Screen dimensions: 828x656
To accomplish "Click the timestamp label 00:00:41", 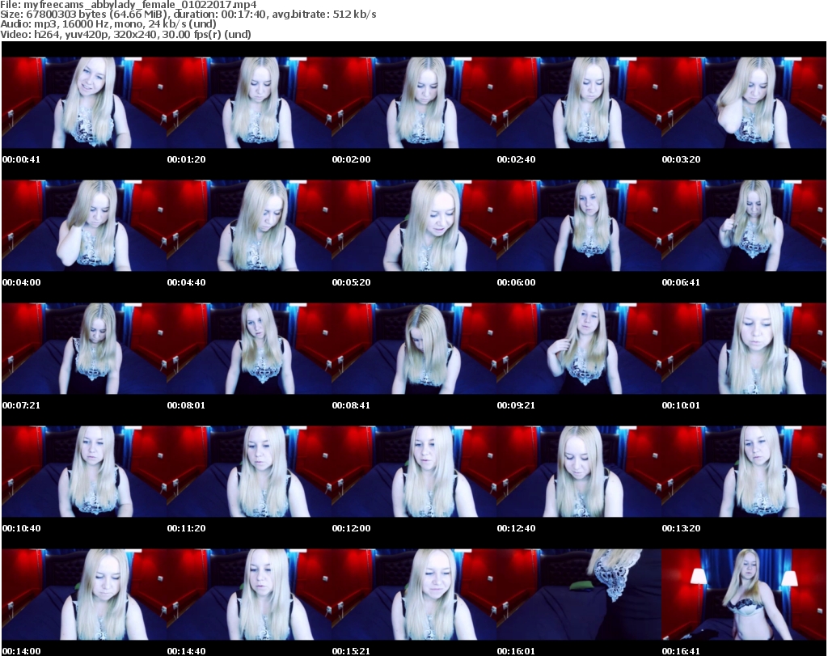I will tap(21, 159).
